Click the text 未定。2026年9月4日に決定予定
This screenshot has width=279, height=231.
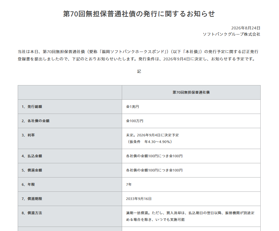click(x=152, y=135)
